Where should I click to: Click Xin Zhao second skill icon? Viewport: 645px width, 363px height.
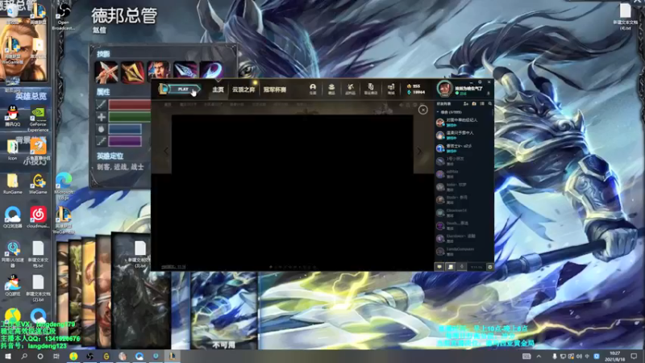[x=132, y=72]
